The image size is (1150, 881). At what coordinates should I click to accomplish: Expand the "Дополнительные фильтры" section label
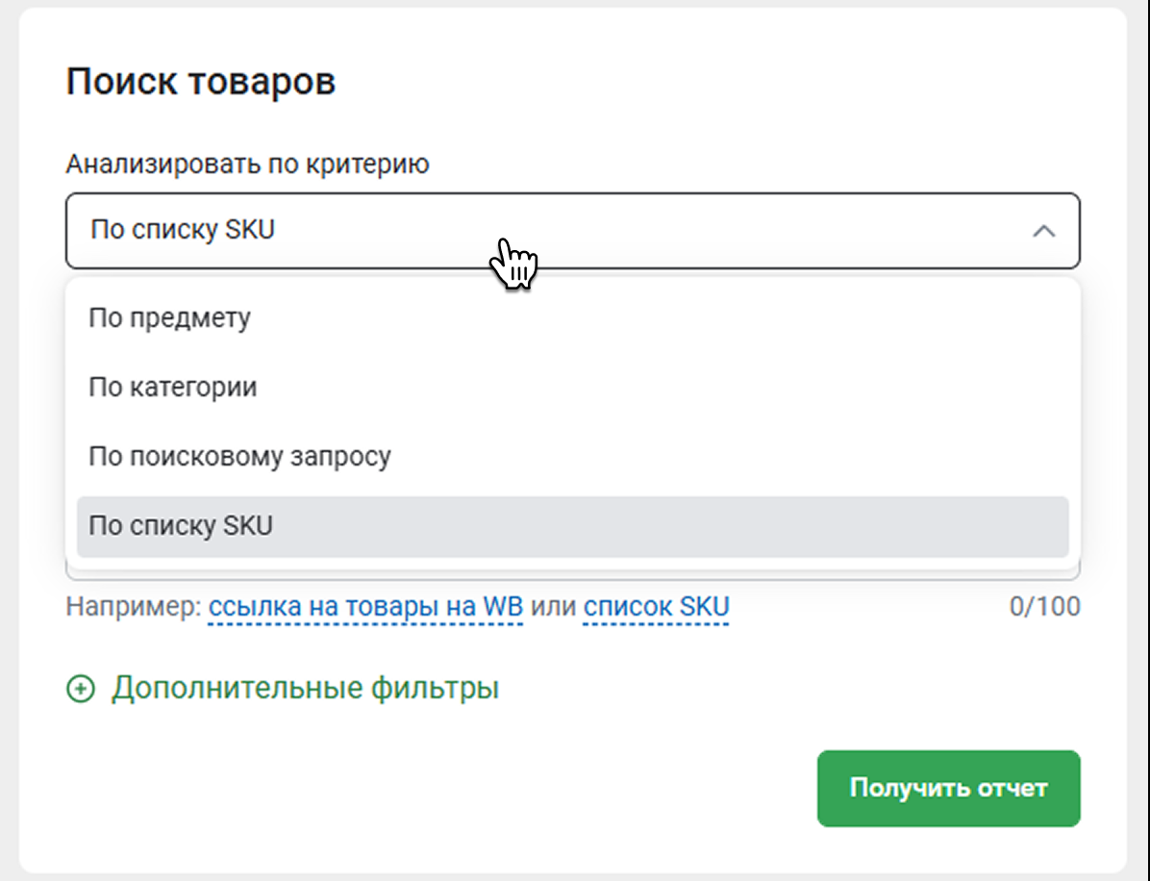(x=305, y=689)
